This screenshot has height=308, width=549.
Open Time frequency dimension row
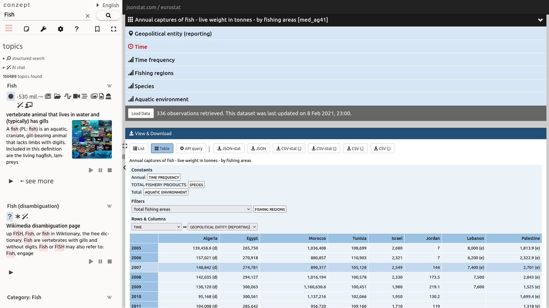(336, 60)
